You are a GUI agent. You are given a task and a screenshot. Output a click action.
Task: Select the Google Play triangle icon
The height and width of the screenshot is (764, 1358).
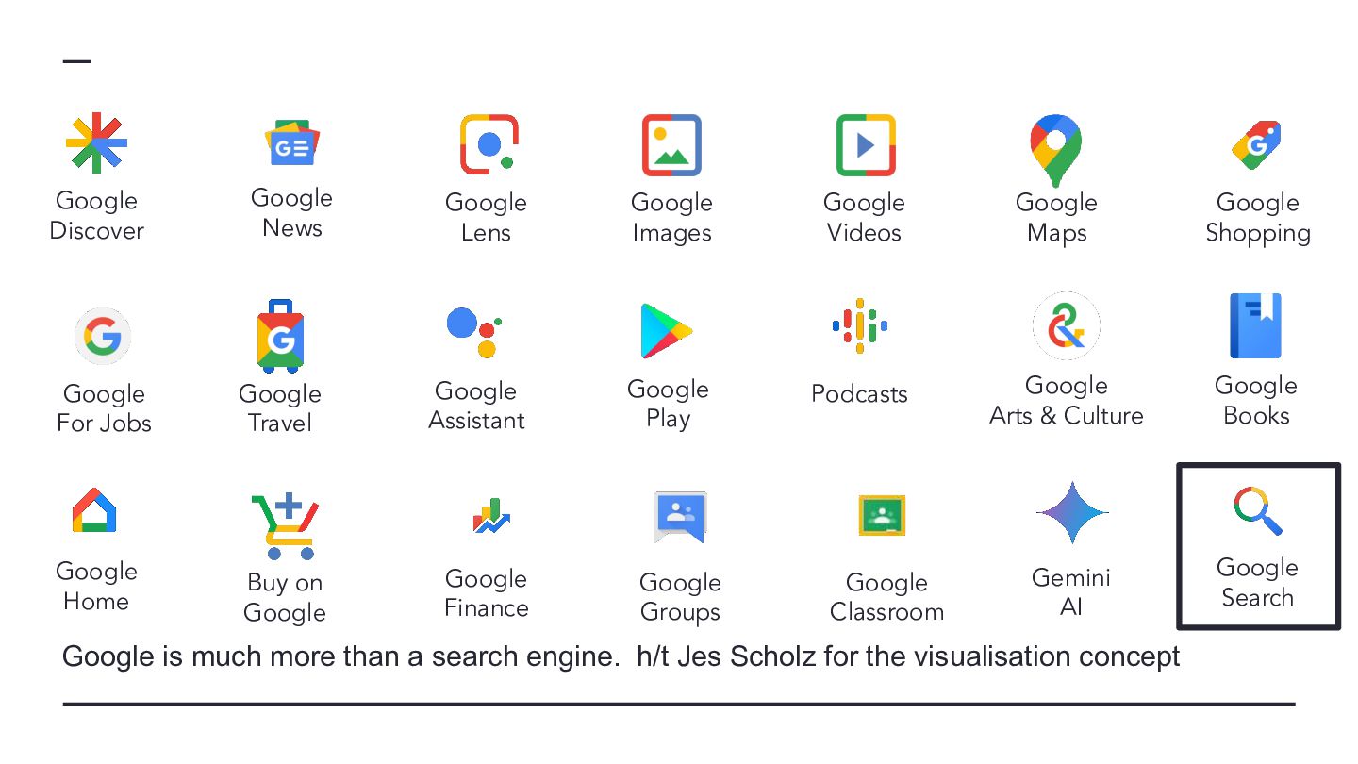pos(666,331)
